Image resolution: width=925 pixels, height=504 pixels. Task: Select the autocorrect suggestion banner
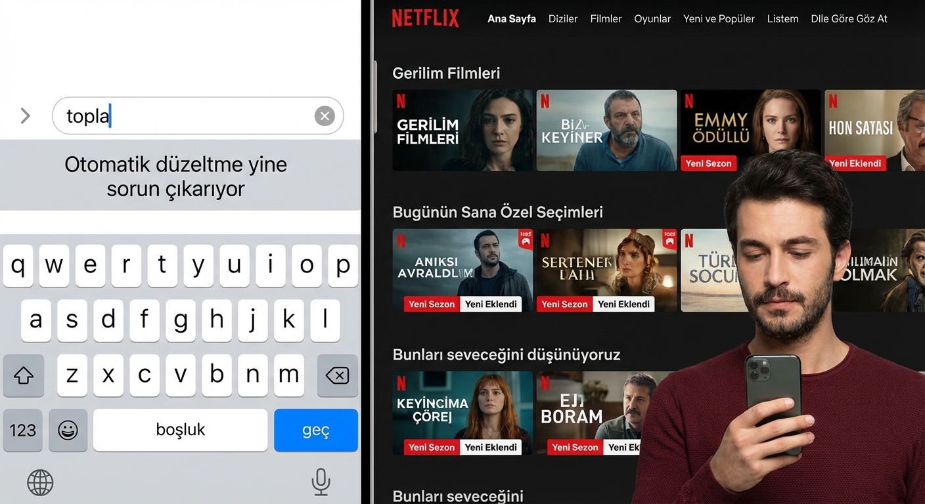pyautogui.click(x=176, y=176)
